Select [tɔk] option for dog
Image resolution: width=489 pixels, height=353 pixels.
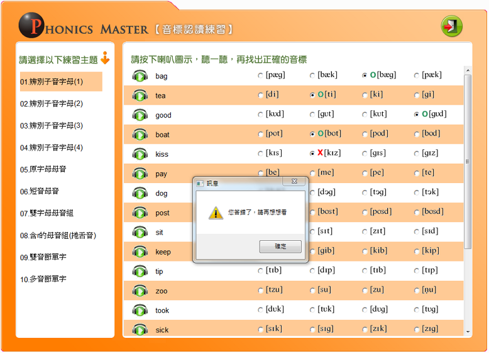point(416,192)
